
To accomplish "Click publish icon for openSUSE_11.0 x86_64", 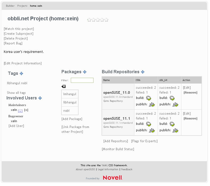I will pos(175,104).
